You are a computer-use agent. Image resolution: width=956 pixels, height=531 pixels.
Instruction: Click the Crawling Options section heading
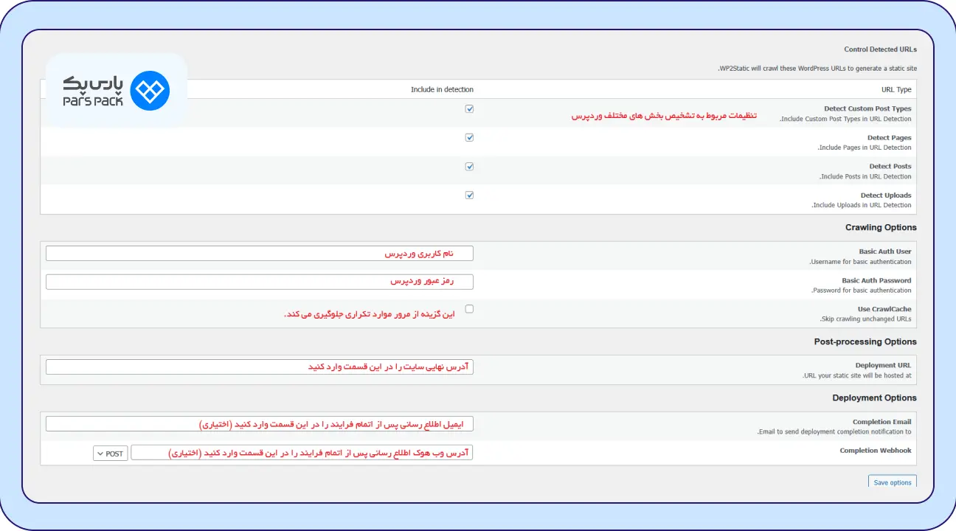881,227
